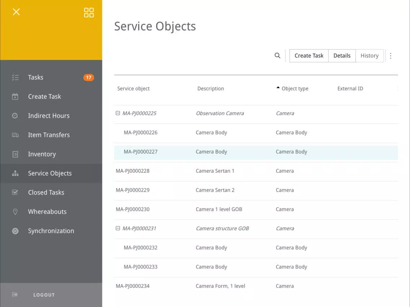410x307 pixels.
Task: Click Camera structure GOB description
Action: pos(223,228)
